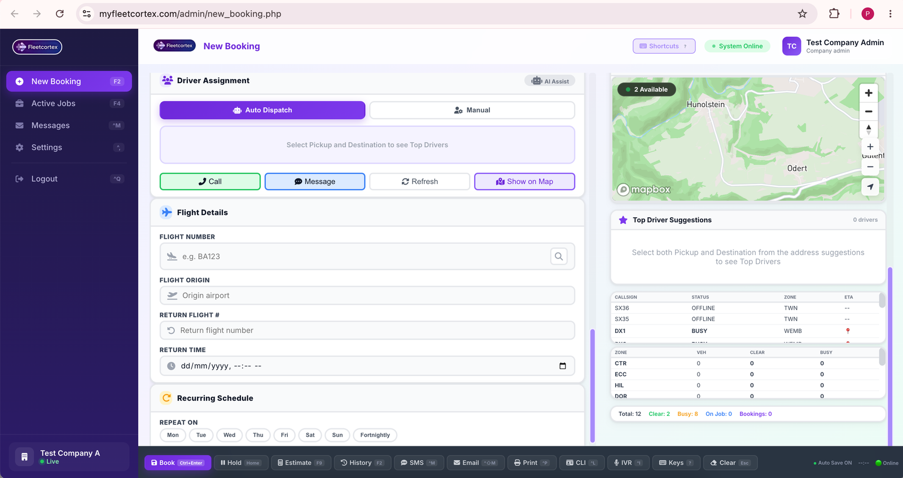Click the return time date field

[367, 366]
